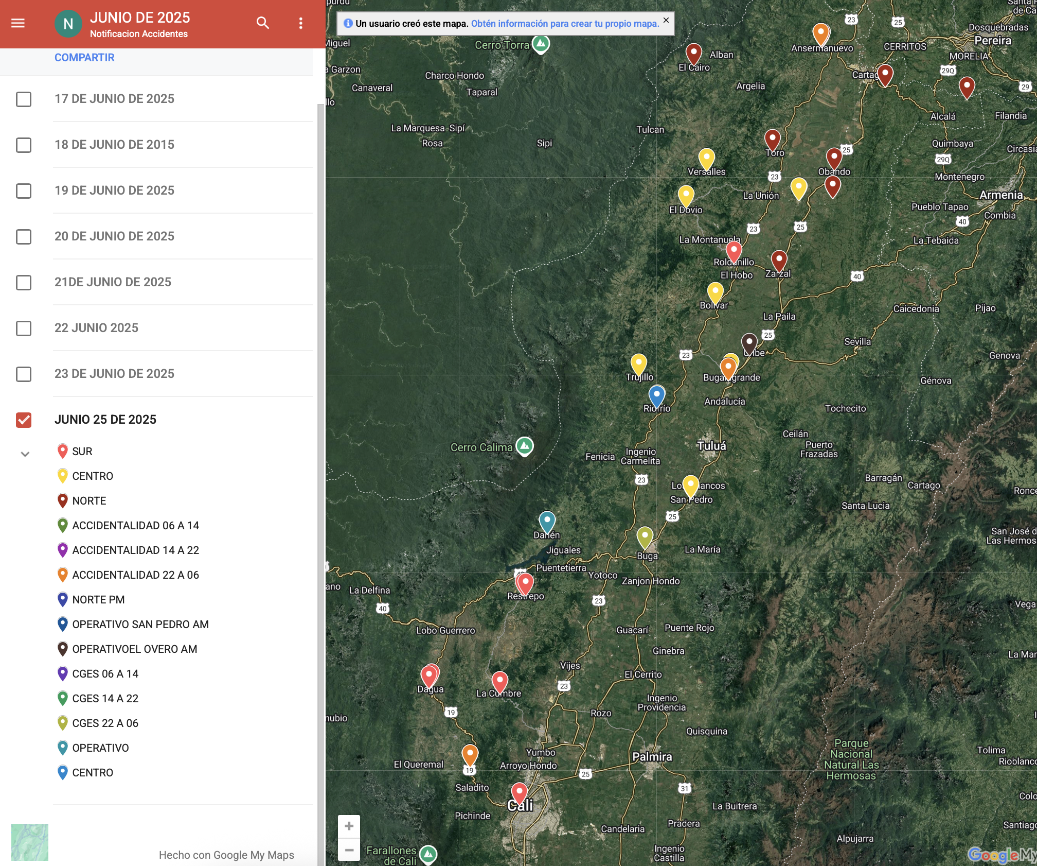Viewport: 1037px width, 866px height.
Task: Uncheck the JUNIO 25 DE 2025 layer
Action: coord(24,420)
